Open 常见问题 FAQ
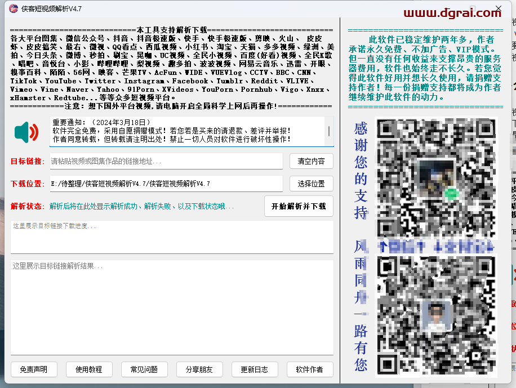The height and width of the screenshot is (388, 516). [144, 369]
